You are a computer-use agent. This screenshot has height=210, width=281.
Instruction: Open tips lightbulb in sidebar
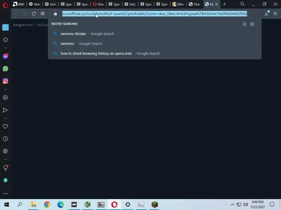(5, 168)
